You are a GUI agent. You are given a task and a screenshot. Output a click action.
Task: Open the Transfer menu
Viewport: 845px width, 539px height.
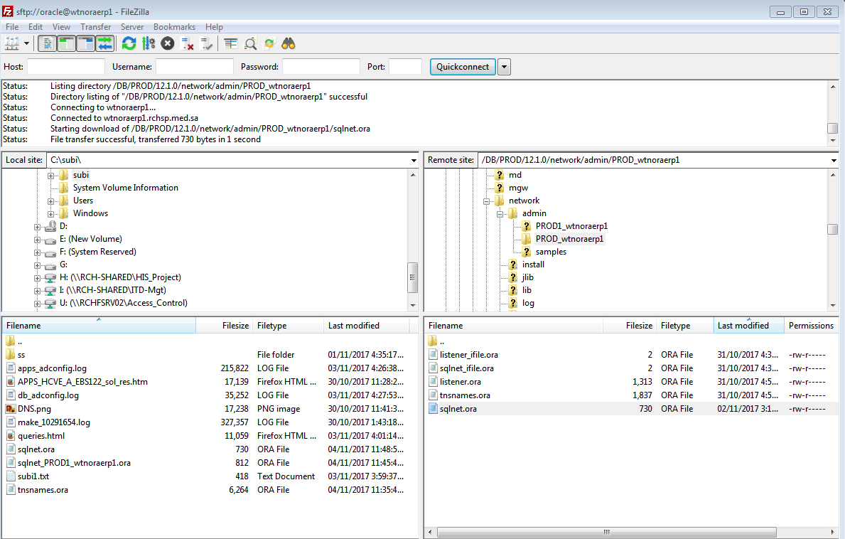pyautogui.click(x=95, y=27)
